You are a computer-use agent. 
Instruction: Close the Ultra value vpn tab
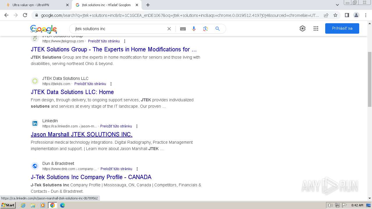[x=67, y=5]
